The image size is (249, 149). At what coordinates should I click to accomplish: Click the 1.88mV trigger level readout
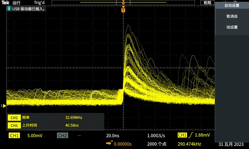203,135
